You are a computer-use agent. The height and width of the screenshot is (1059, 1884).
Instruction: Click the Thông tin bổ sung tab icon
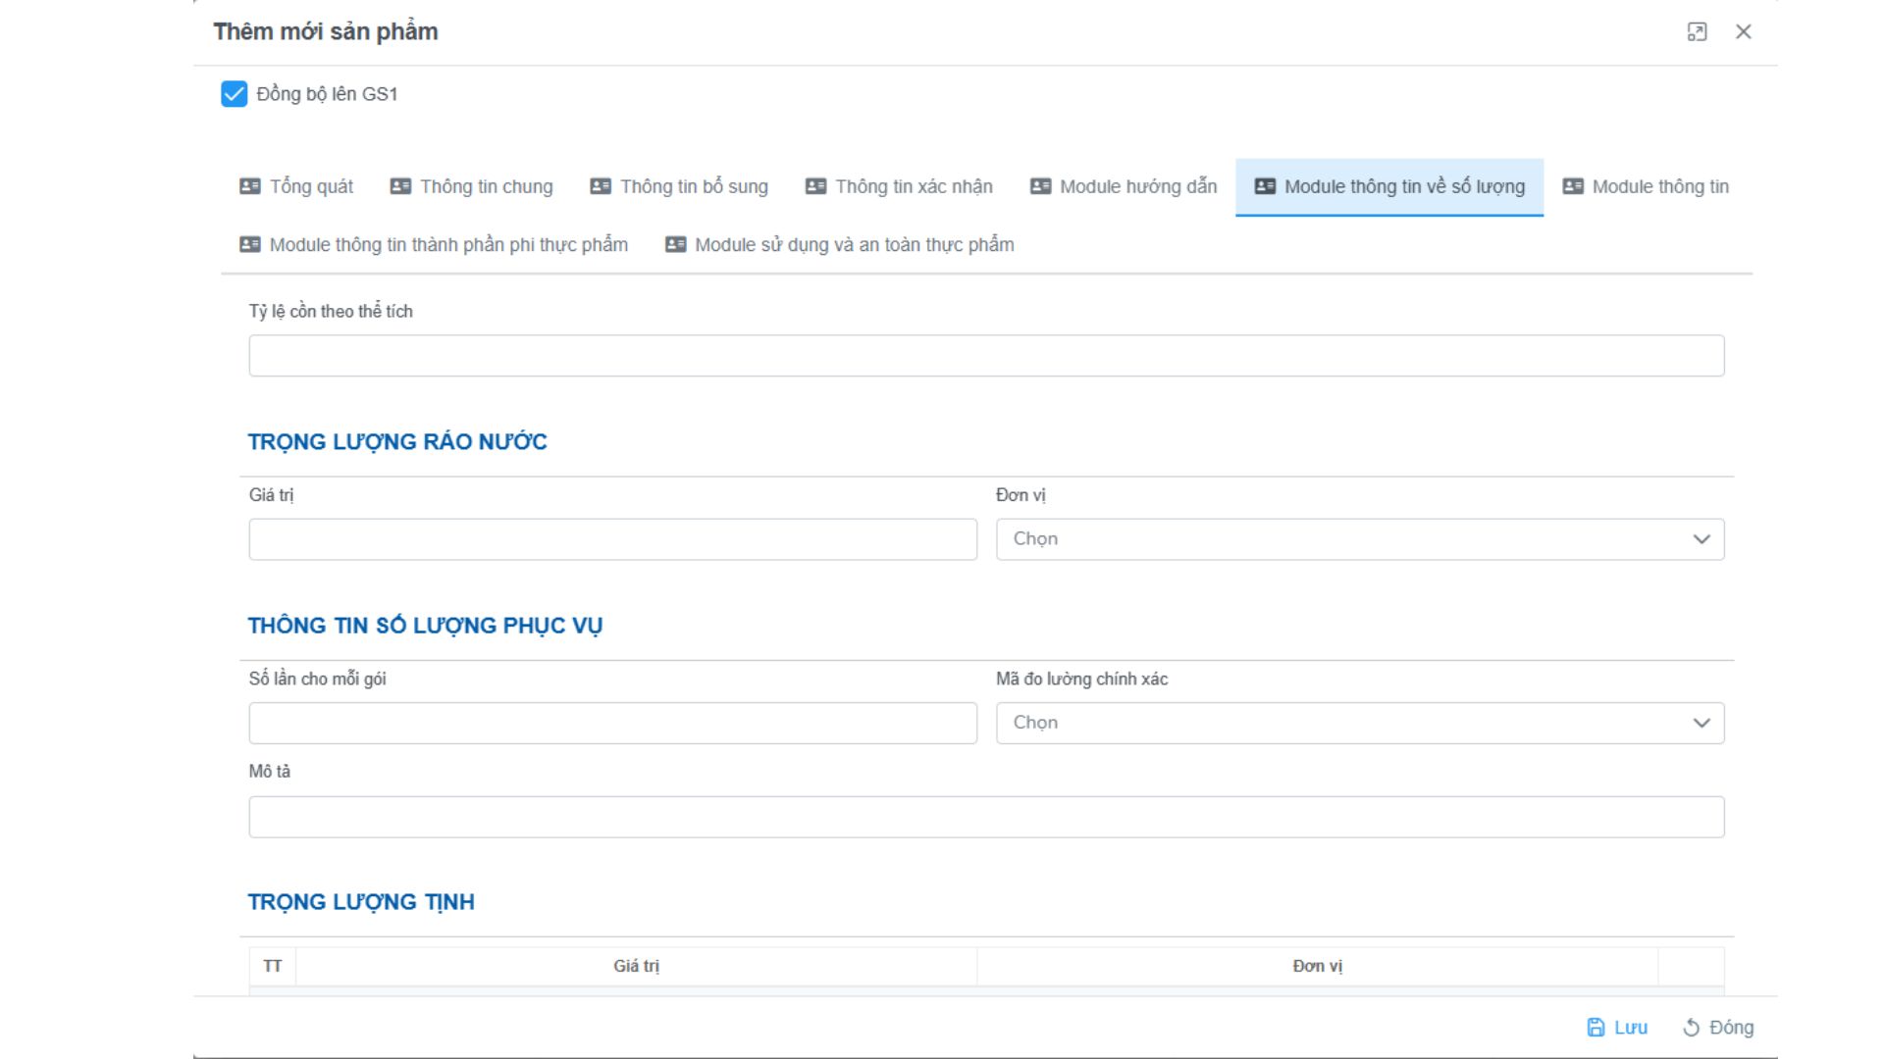click(x=601, y=186)
